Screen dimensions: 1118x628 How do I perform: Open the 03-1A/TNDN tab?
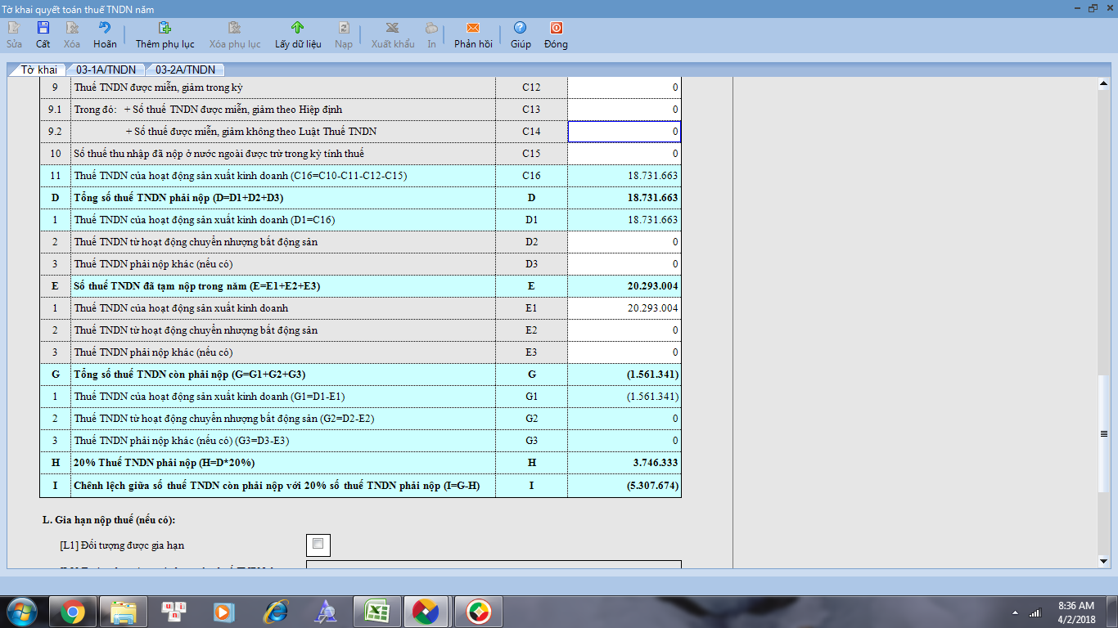[106, 70]
